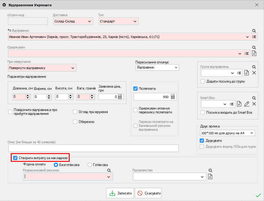Open the calculator icon in the Післяплата amount field

coord(173,97)
